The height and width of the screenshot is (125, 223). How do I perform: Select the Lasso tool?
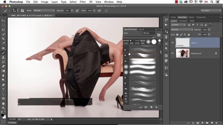(3, 30)
